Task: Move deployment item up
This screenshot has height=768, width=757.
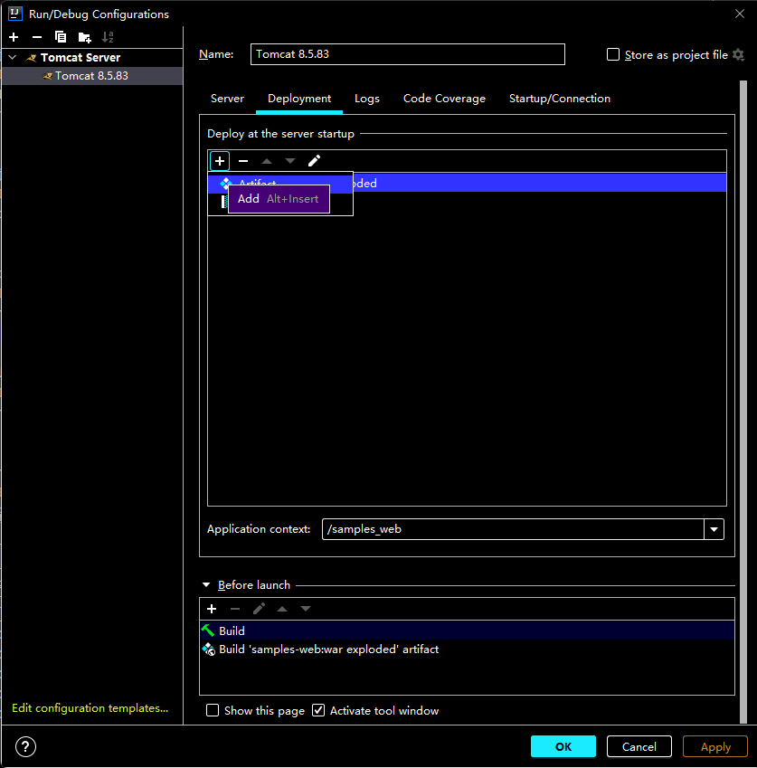Action: click(267, 161)
